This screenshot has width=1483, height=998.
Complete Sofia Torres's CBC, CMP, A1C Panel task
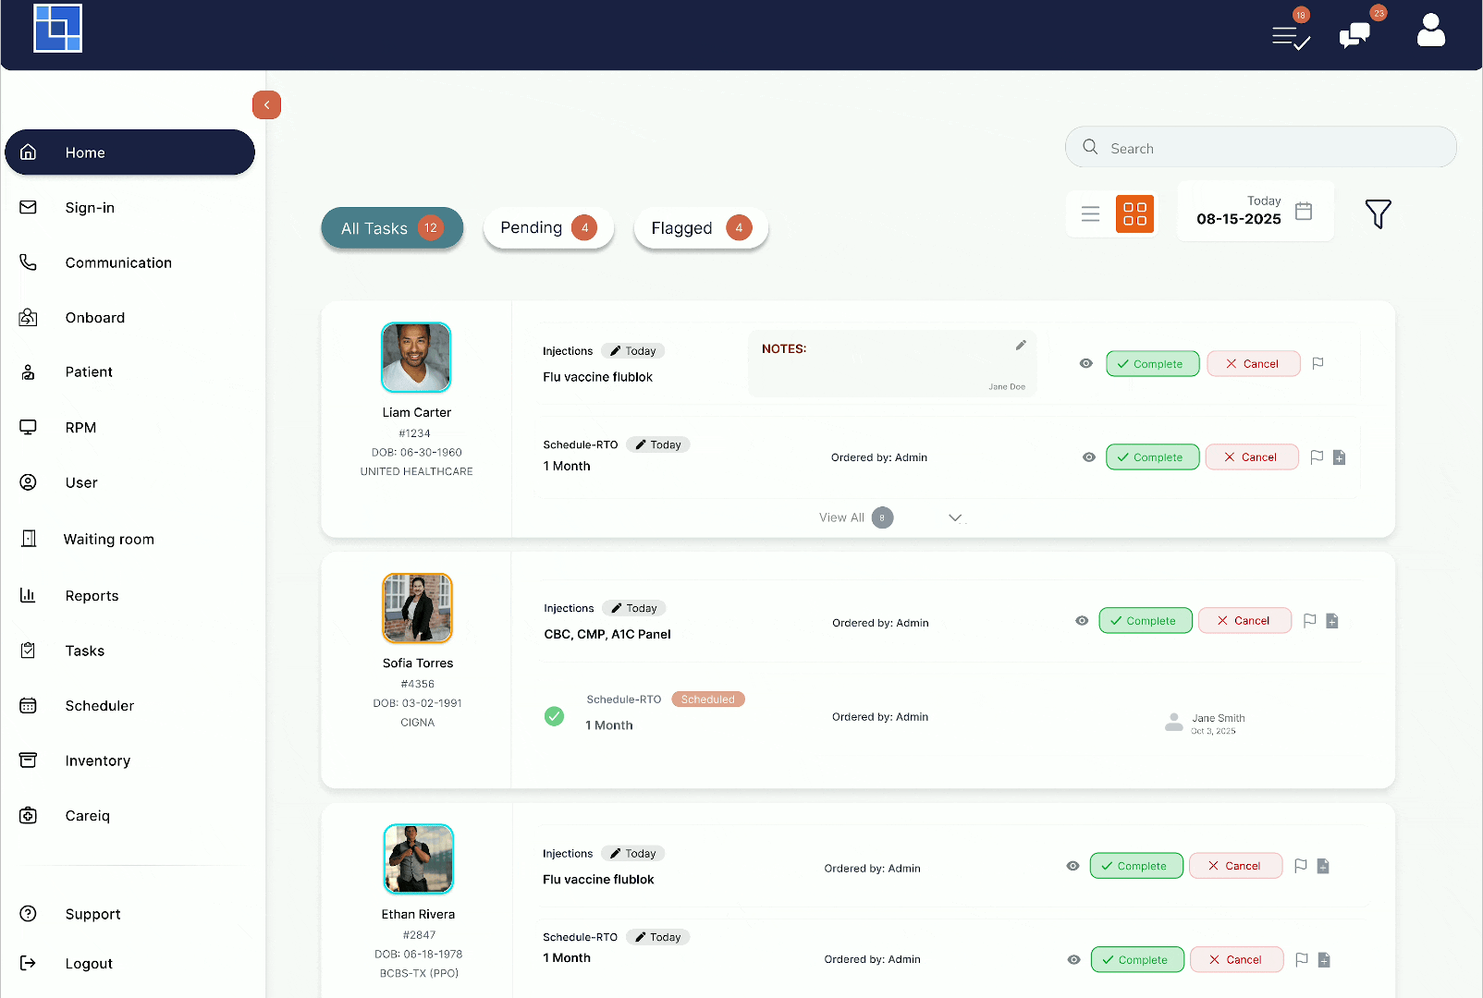[1145, 620]
